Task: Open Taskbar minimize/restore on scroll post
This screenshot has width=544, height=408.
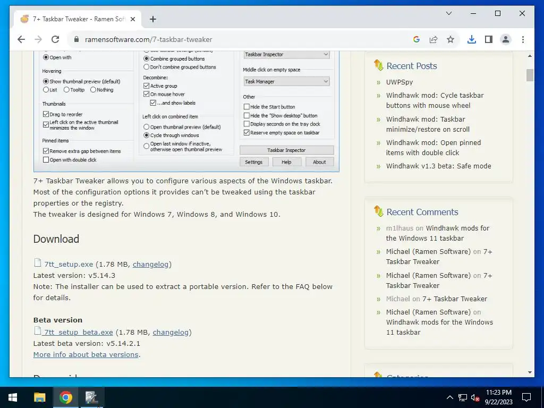Action: [x=428, y=124]
